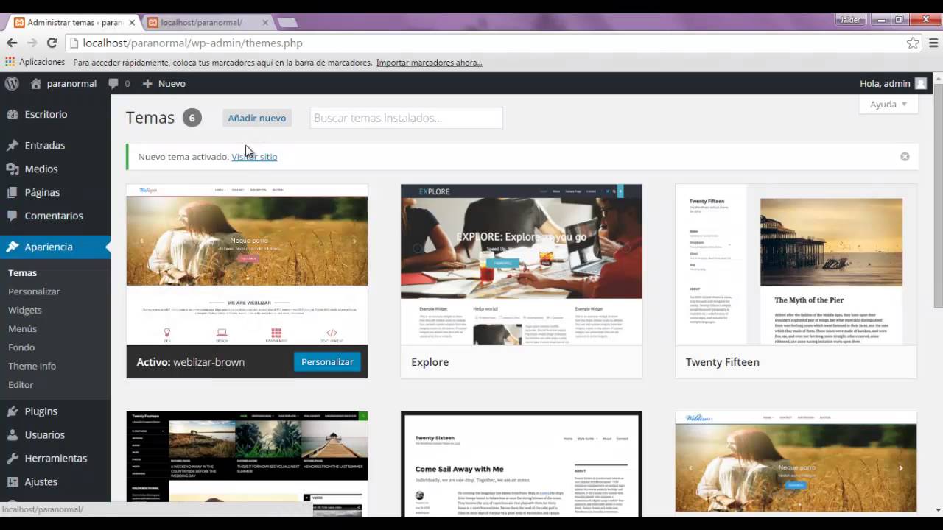The height and width of the screenshot is (530, 943).
Task: Open the Chrome menu hamburger icon
Action: [933, 43]
